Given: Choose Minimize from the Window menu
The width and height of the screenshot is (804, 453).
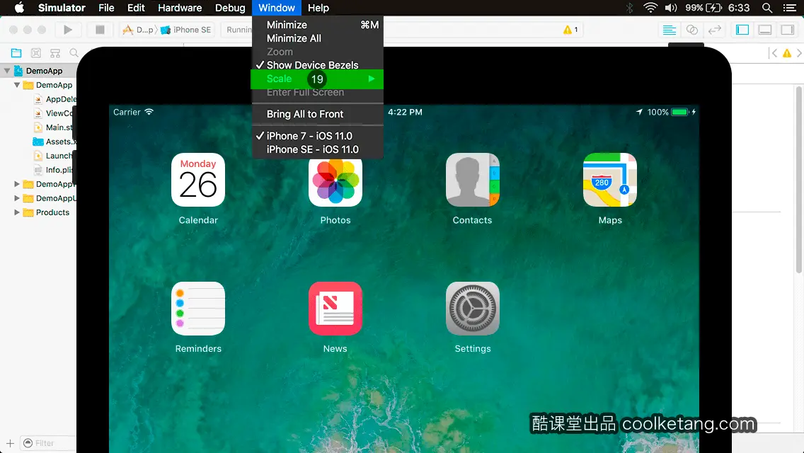Looking at the screenshot, I should [317, 25].
